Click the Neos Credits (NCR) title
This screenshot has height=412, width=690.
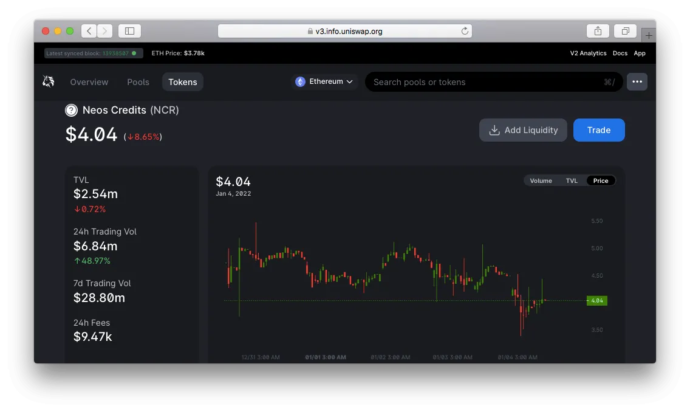click(131, 110)
